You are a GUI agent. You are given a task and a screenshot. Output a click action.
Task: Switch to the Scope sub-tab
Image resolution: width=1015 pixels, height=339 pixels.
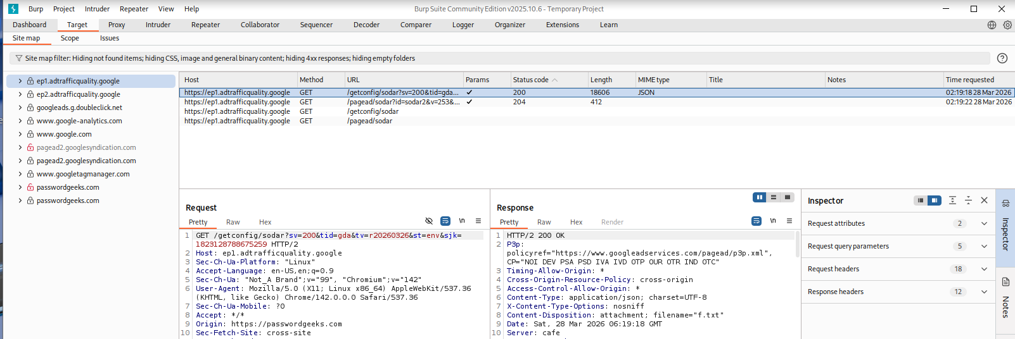point(70,39)
